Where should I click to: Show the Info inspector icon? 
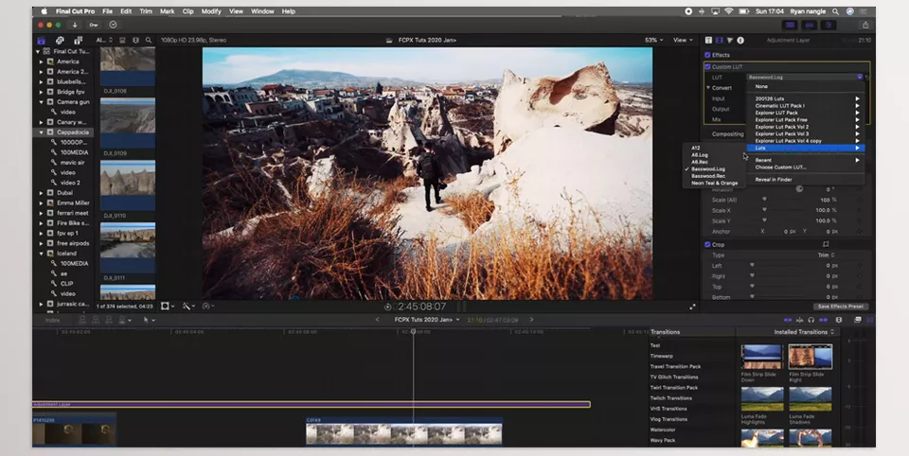(740, 40)
